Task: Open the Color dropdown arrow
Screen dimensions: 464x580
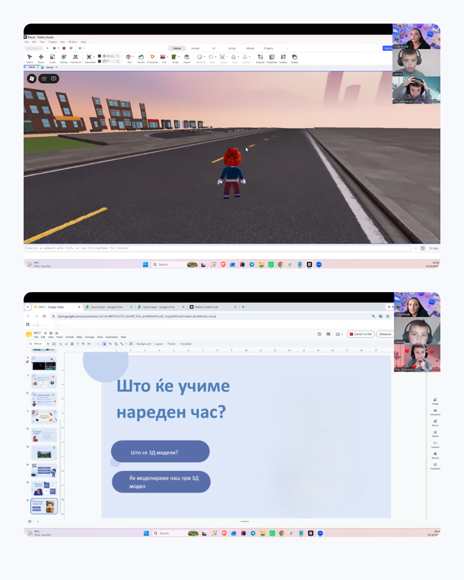Action: tap(216, 57)
